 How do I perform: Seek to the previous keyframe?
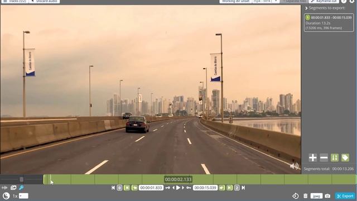(168, 188)
